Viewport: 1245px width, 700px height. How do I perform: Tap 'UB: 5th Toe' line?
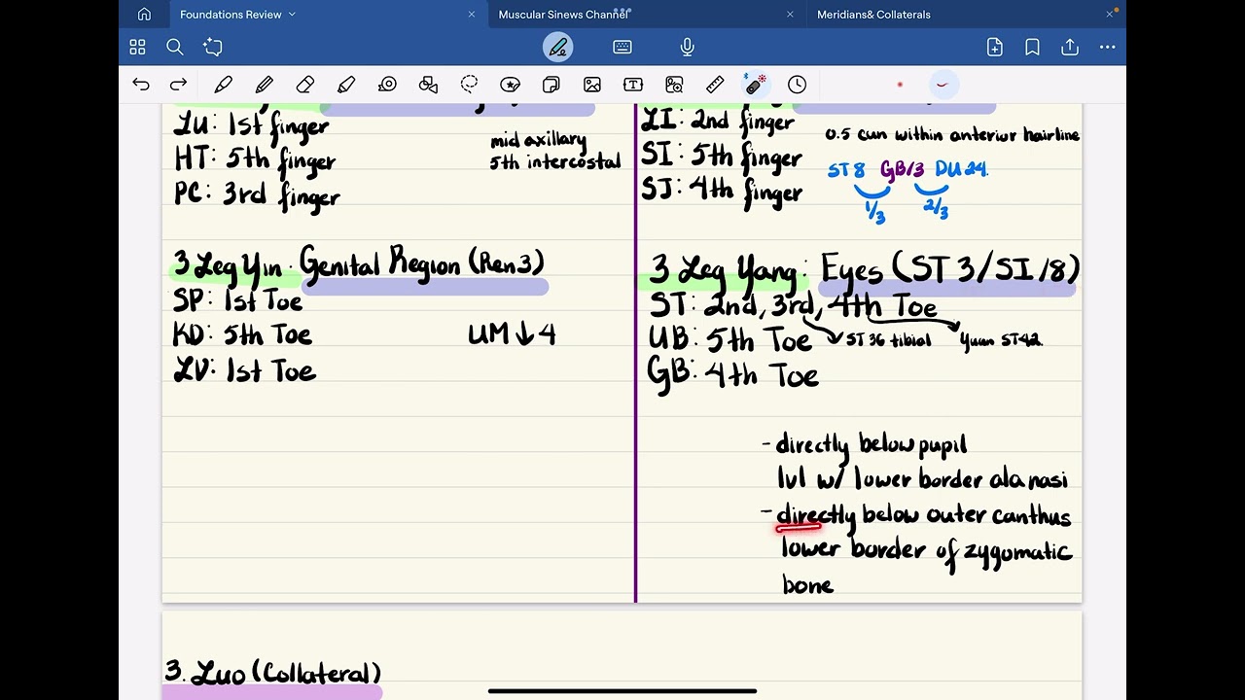729,339
